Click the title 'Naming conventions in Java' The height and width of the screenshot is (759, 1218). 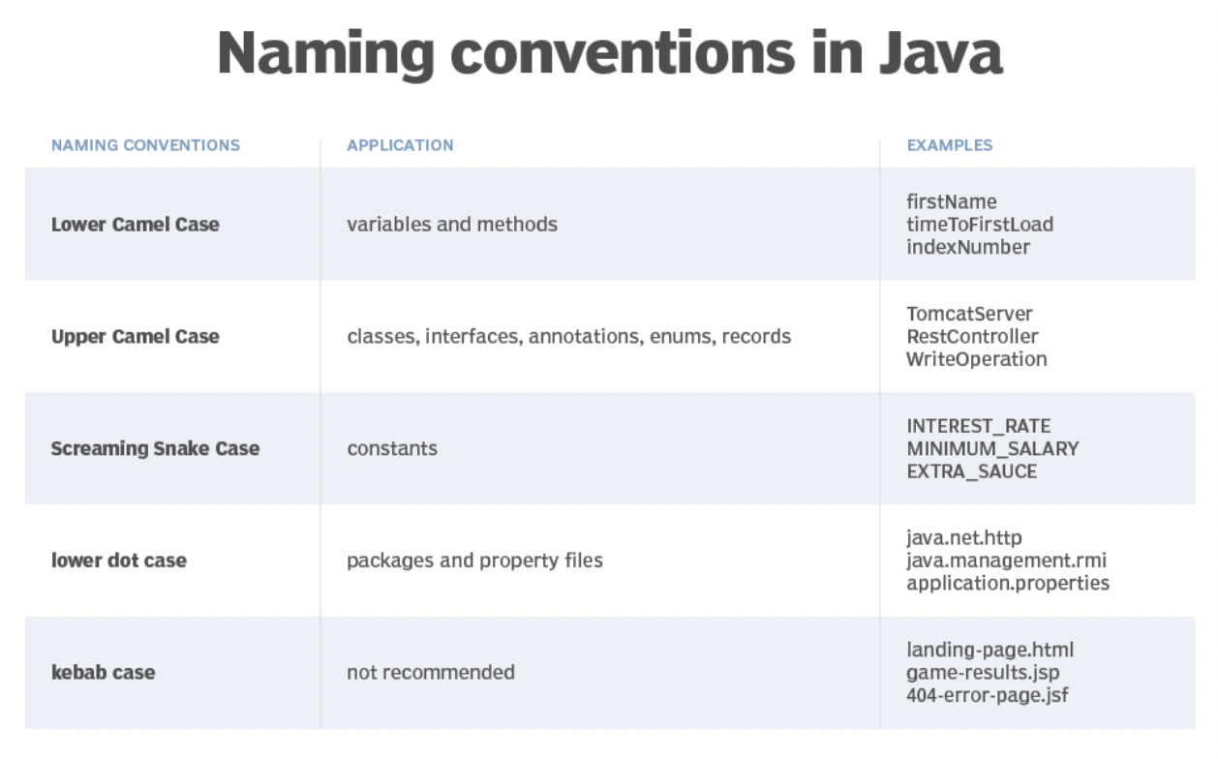609,53
